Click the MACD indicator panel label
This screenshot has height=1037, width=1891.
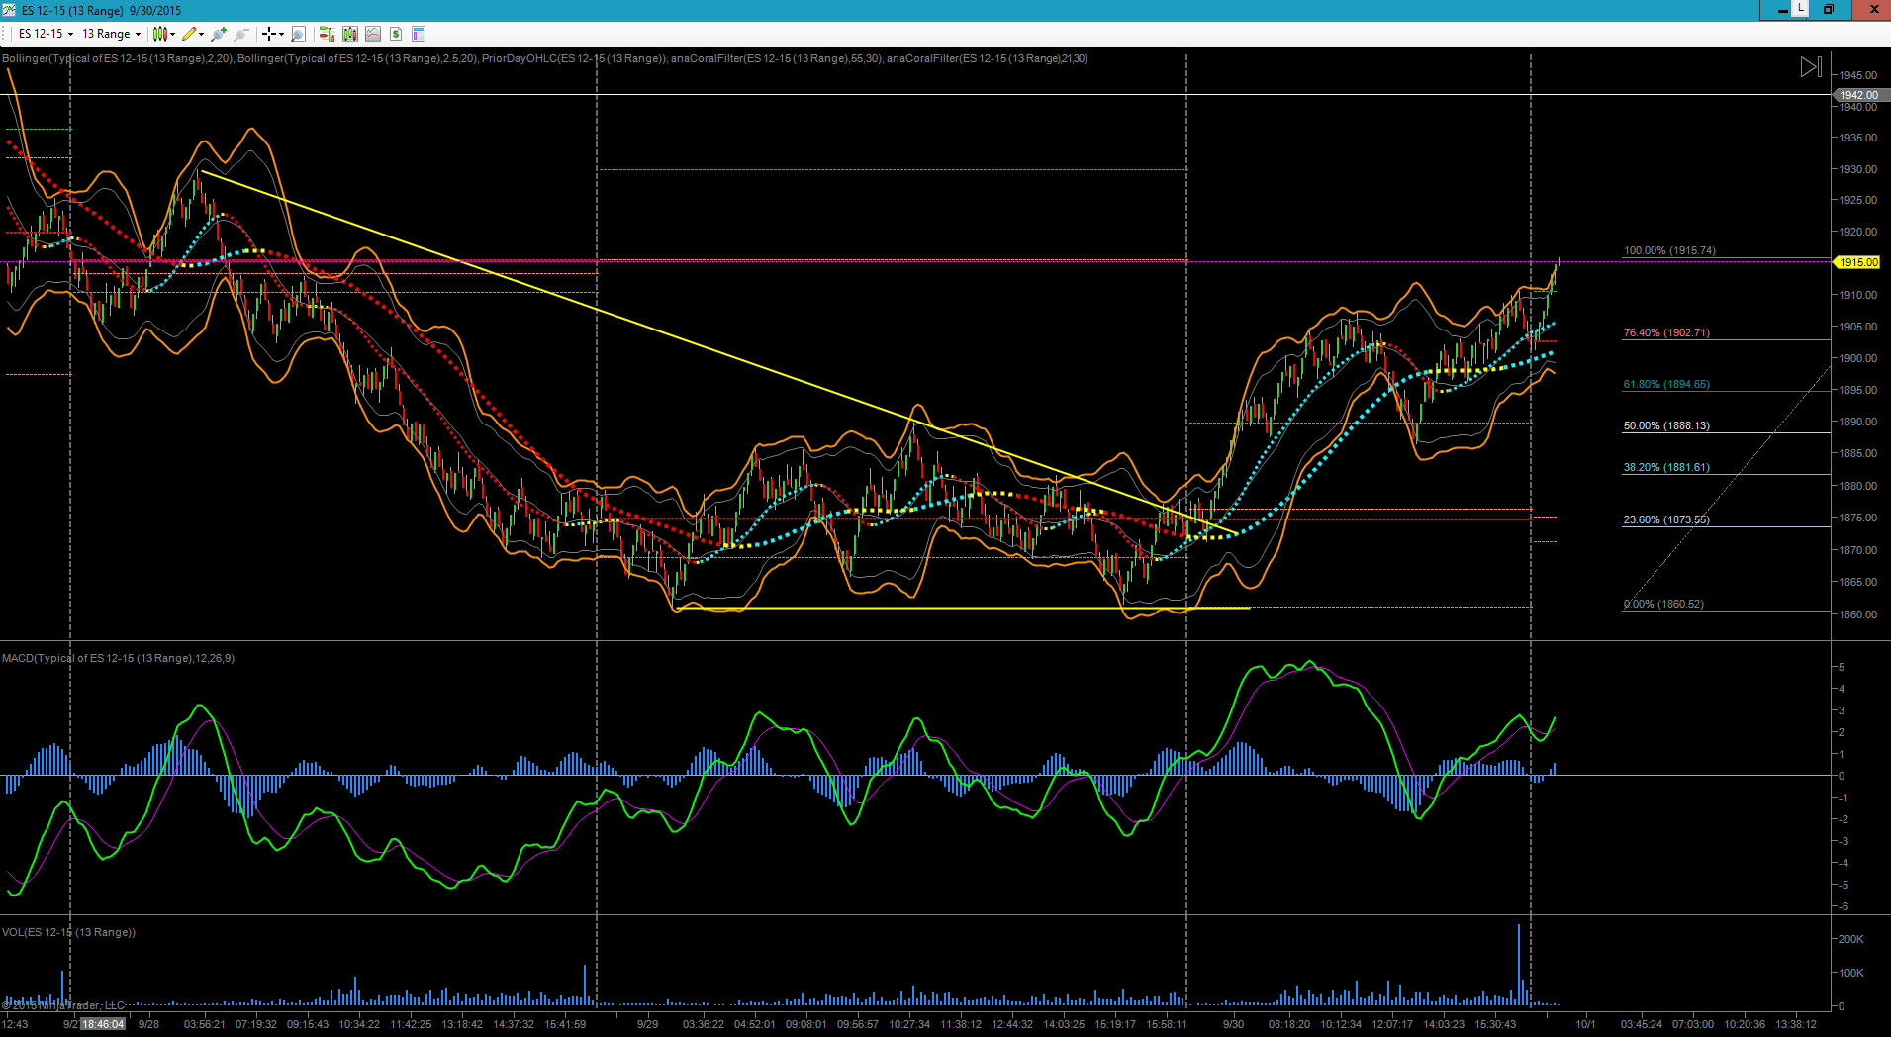point(118,658)
